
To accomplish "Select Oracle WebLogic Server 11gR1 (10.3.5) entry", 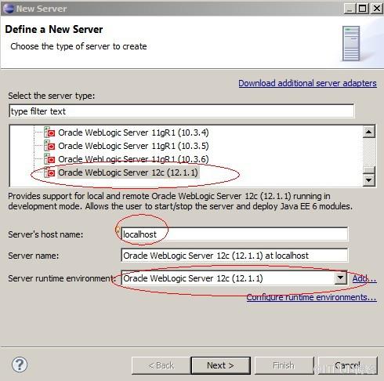I will pos(133,146).
